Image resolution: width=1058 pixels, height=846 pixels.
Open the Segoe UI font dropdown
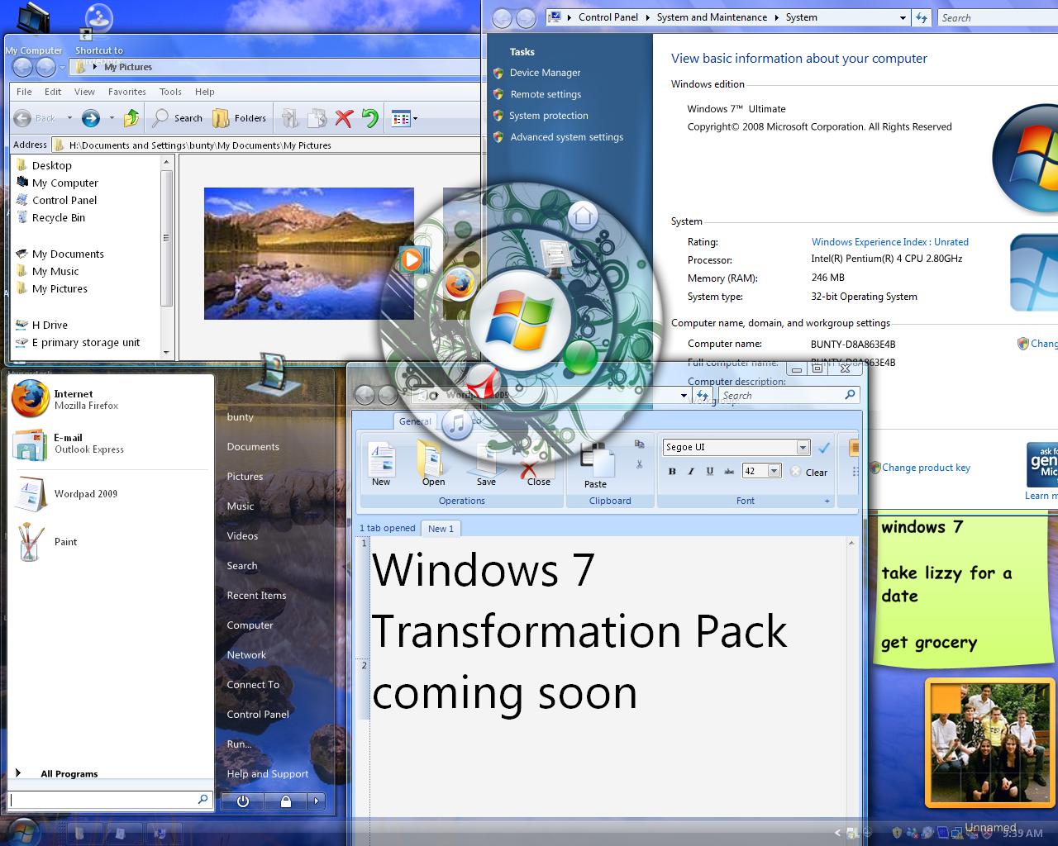click(x=802, y=447)
